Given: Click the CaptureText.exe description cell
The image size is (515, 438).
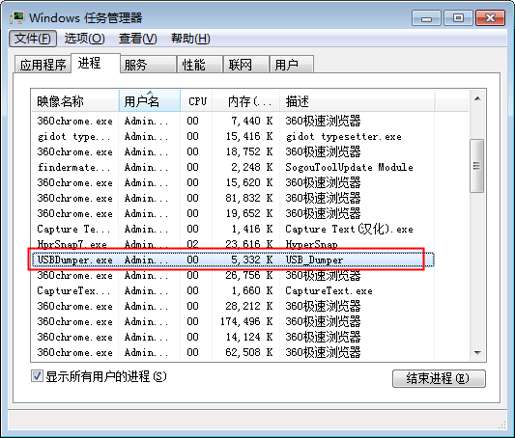Looking at the screenshot, I should (x=329, y=290).
